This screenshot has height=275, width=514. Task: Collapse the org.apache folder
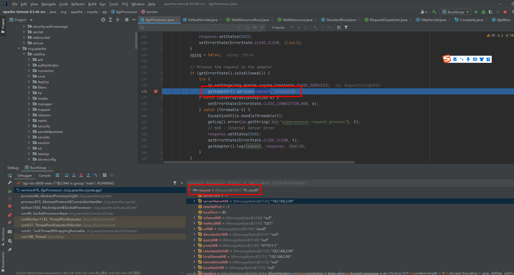[19, 48]
